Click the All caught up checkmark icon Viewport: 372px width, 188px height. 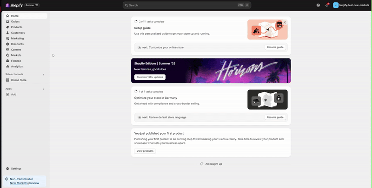202,164
